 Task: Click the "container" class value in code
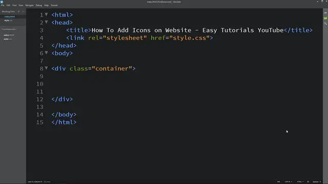tap(112, 68)
